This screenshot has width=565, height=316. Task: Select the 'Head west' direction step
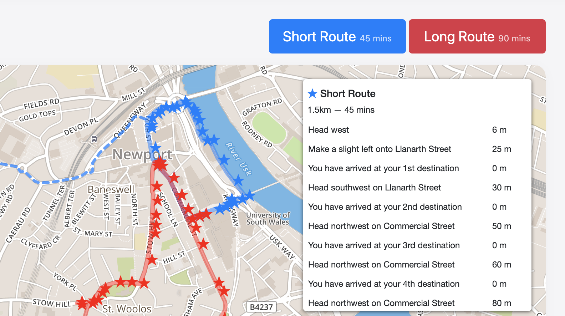(x=329, y=130)
